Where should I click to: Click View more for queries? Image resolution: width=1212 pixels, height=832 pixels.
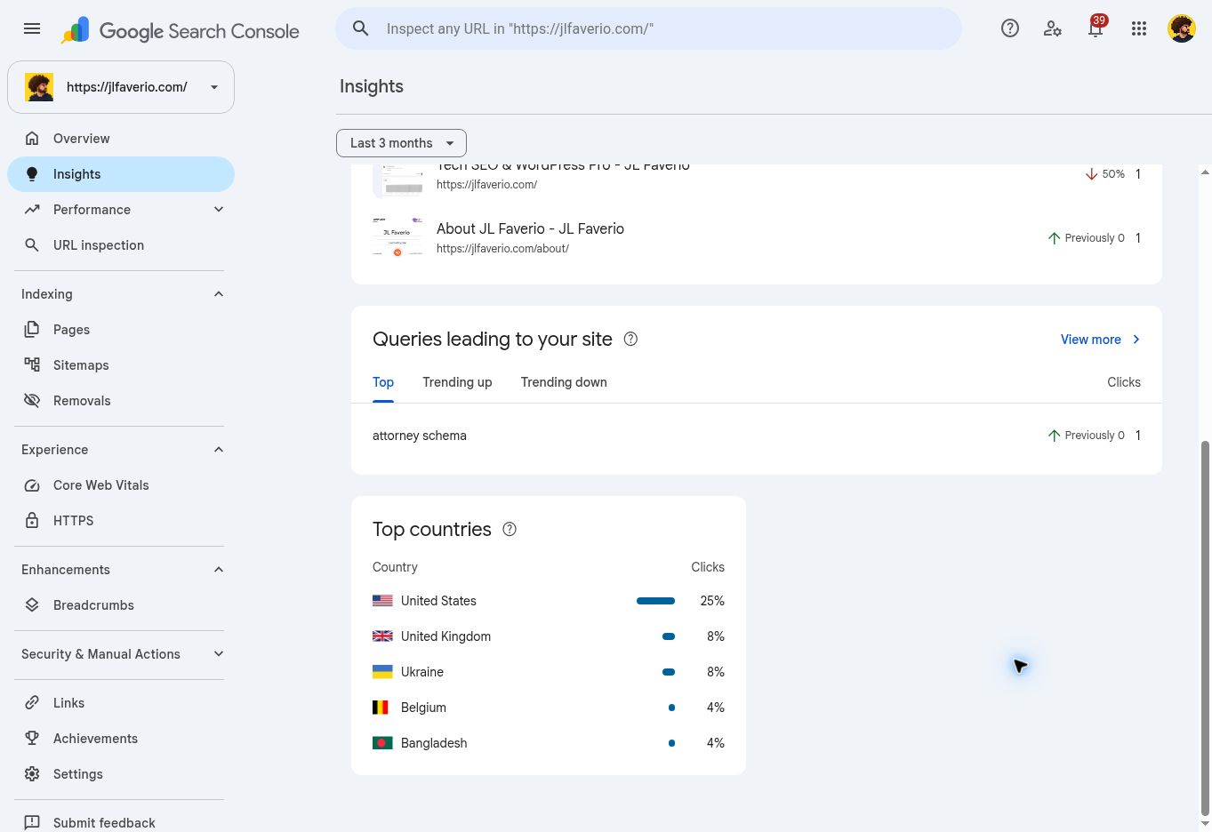click(x=1101, y=340)
